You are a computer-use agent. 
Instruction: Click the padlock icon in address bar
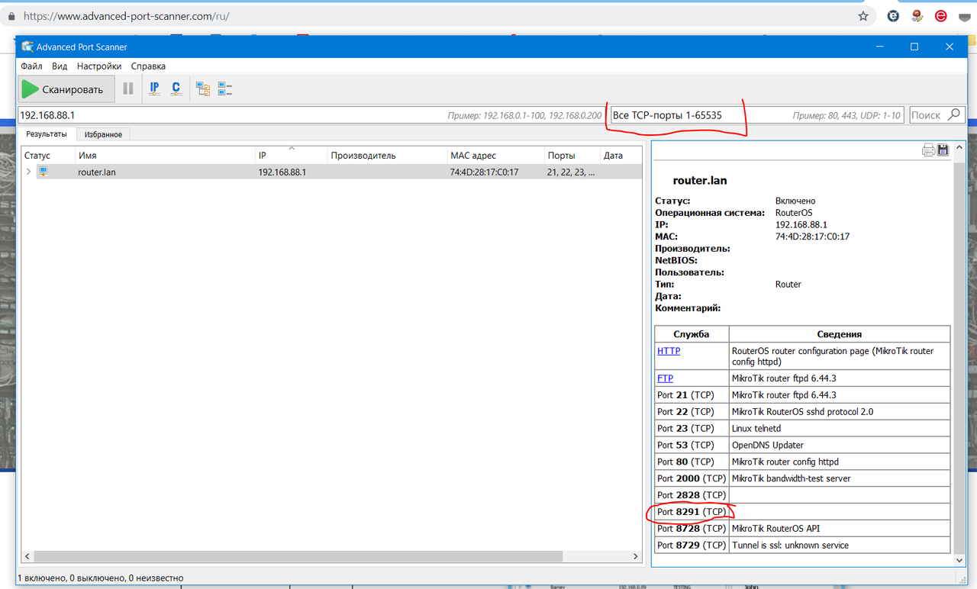11,16
